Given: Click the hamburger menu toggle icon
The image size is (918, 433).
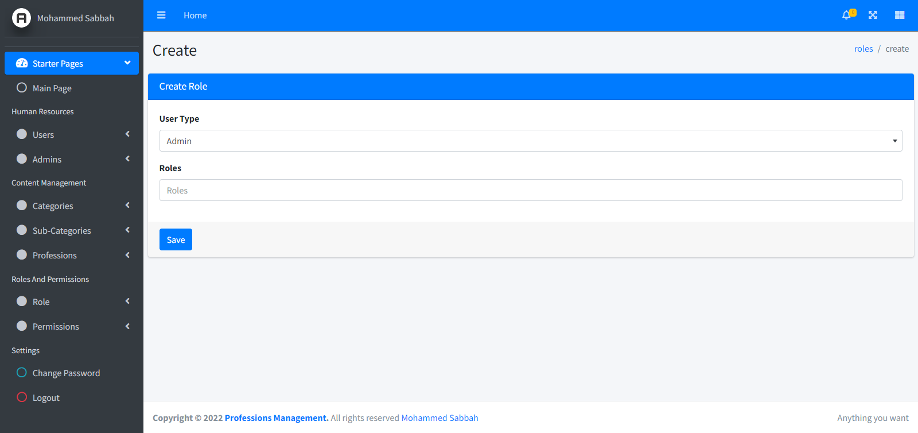Looking at the screenshot, I should 161,16.
